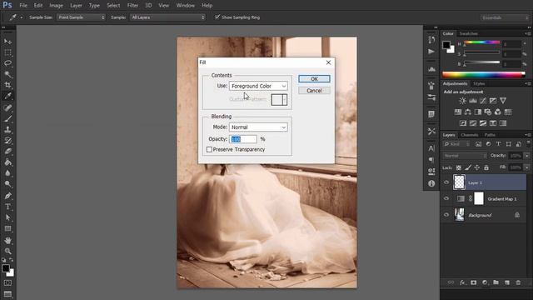Image resolution: width=533 pixels, height=300 pixels.
Task: Open the Info panel icon
Action: (x=431, y=183)
